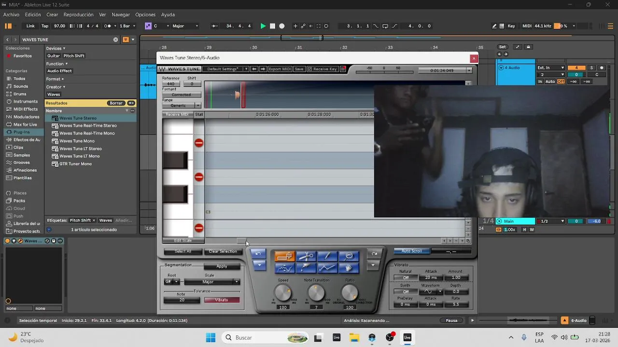
Task: Toggle computer MIDI keyboard icon
Action: point(502,26)
